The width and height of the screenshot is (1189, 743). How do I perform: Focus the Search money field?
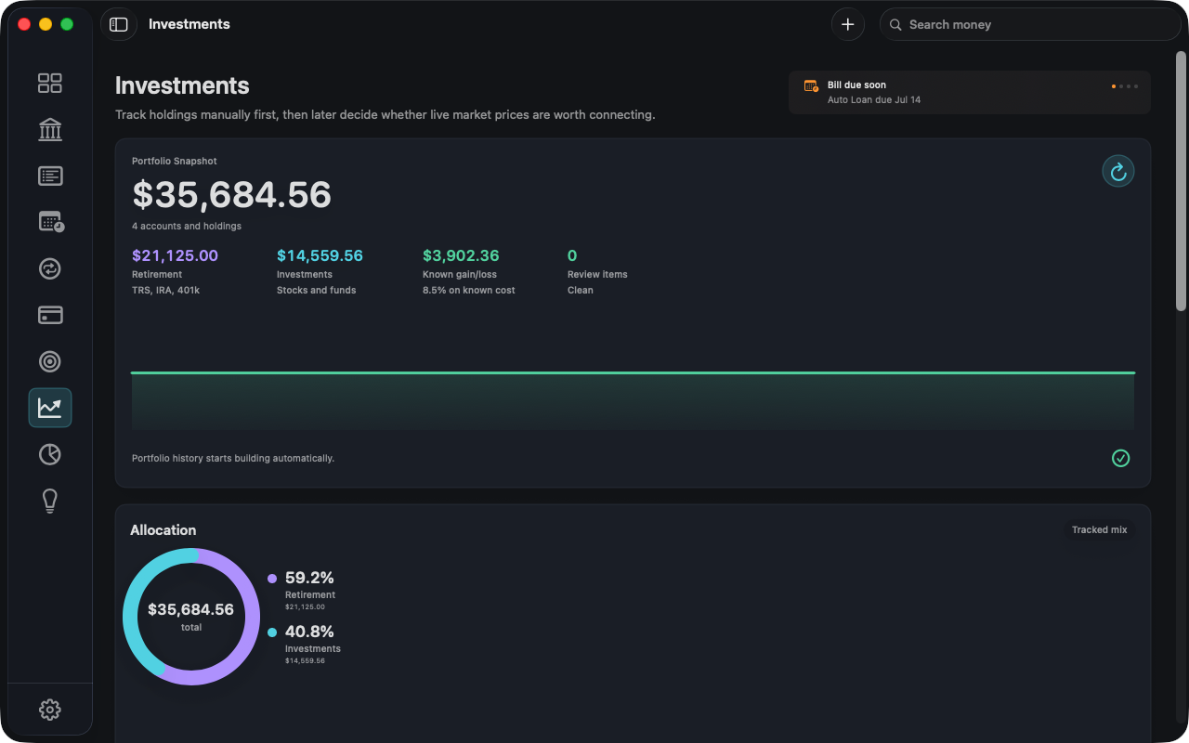click(x=1030, y=24)
